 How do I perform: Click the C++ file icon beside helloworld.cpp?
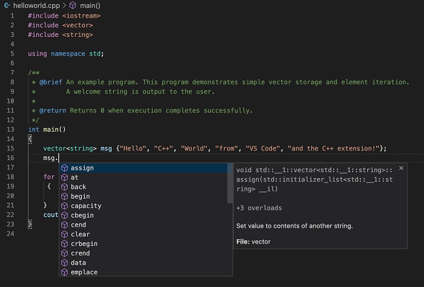click(6, 5)
